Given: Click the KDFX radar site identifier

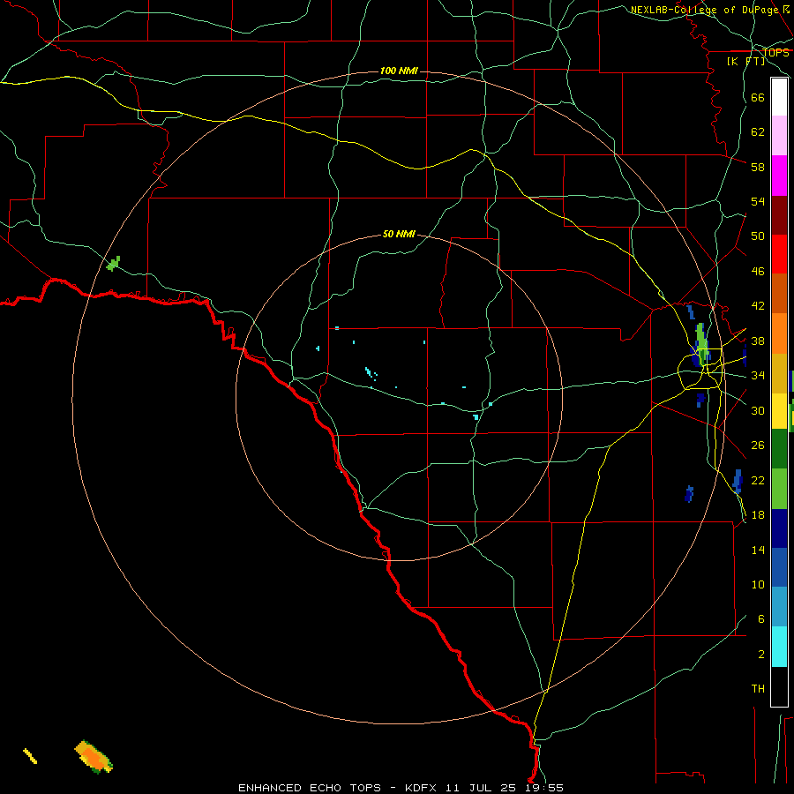Looking at the screenshot, I should tap(423, 788).
